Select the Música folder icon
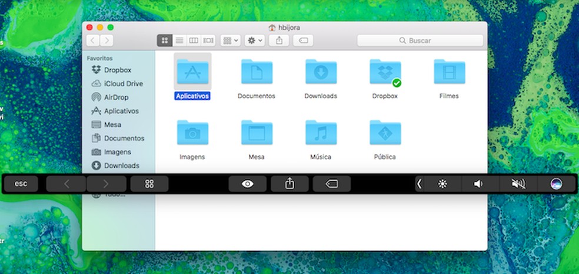Screen dimensions: 579x274 click(321, 133)
